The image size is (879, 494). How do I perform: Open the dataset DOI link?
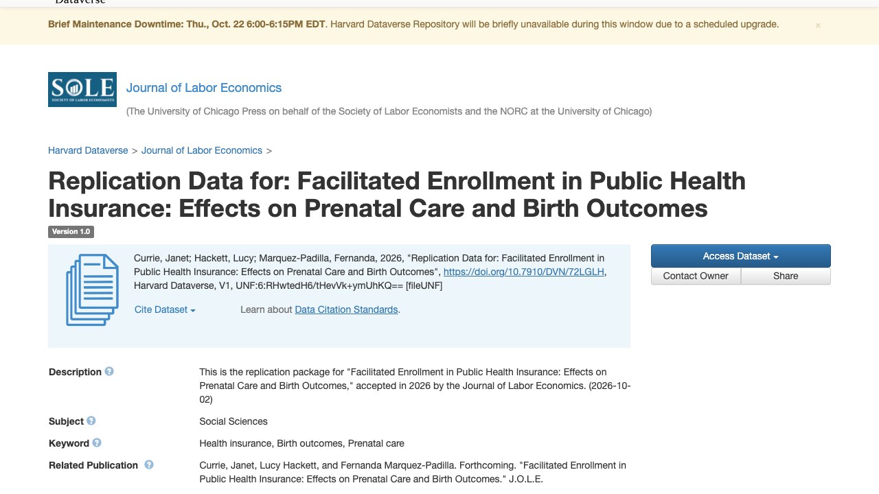coord(524,272)
